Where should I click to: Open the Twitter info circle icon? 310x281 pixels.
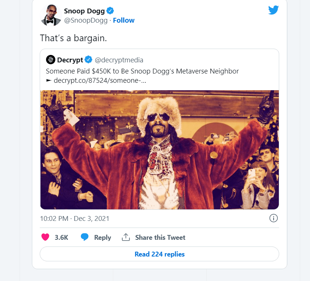273,218
